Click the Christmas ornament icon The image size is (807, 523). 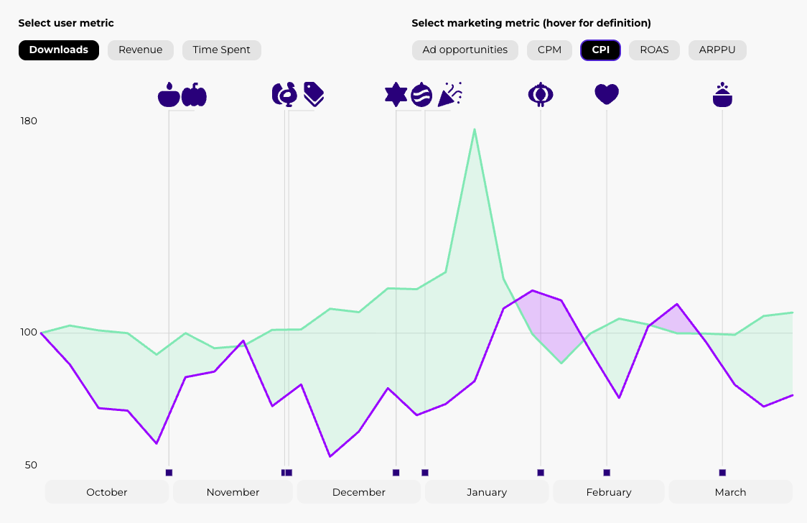(421, 94)
